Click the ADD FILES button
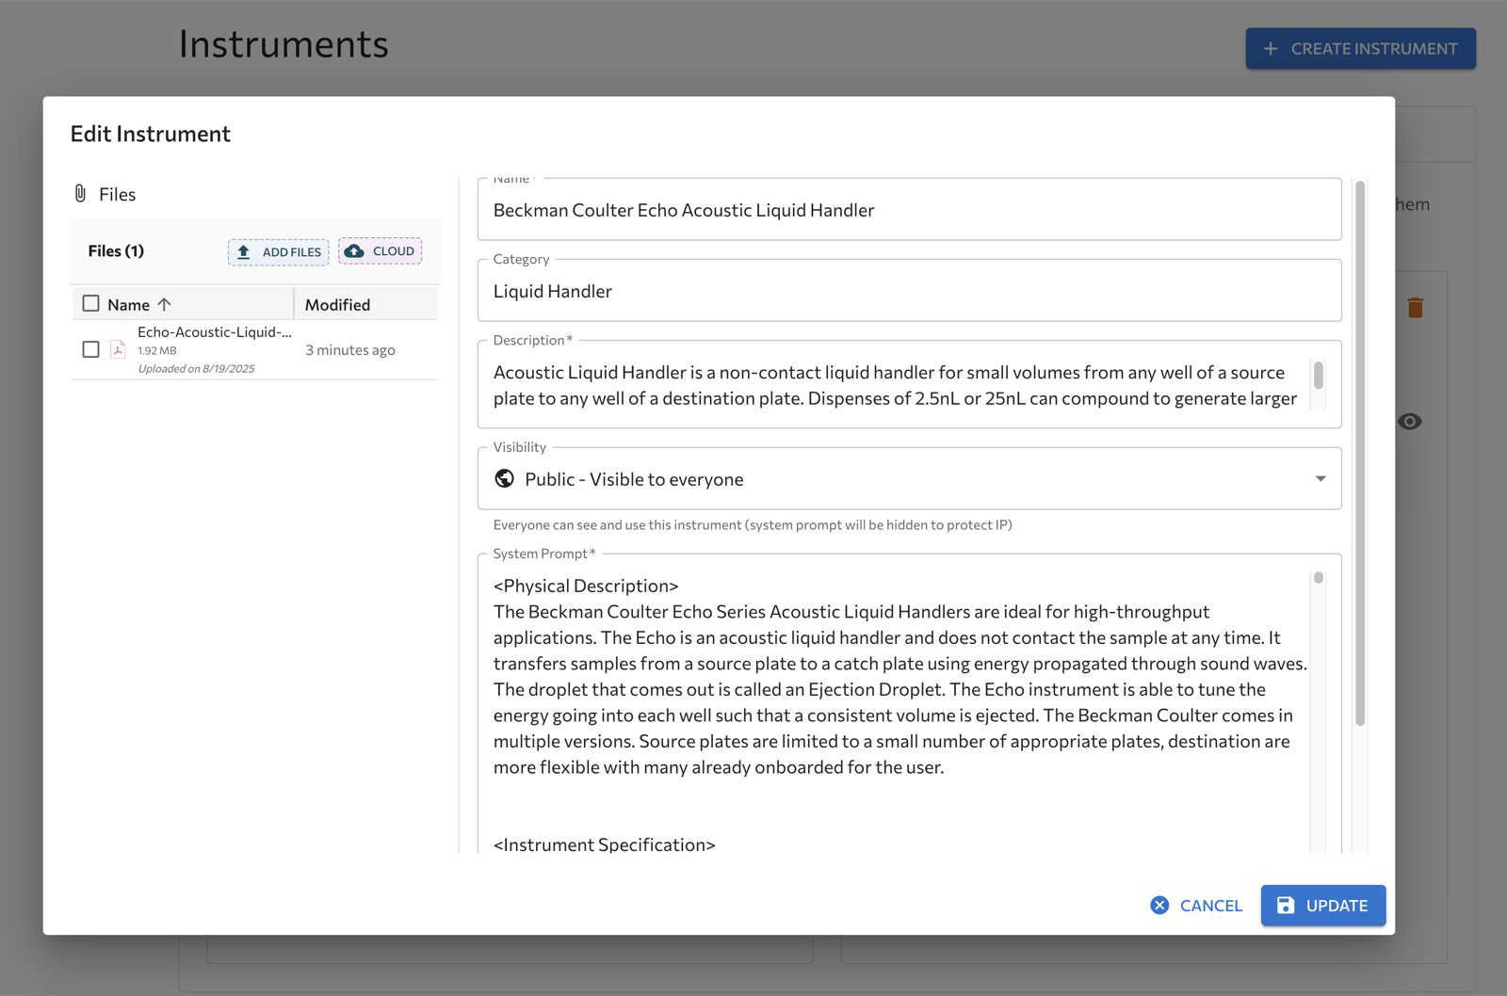This screenshot has width=1507, height=996. 278,251
